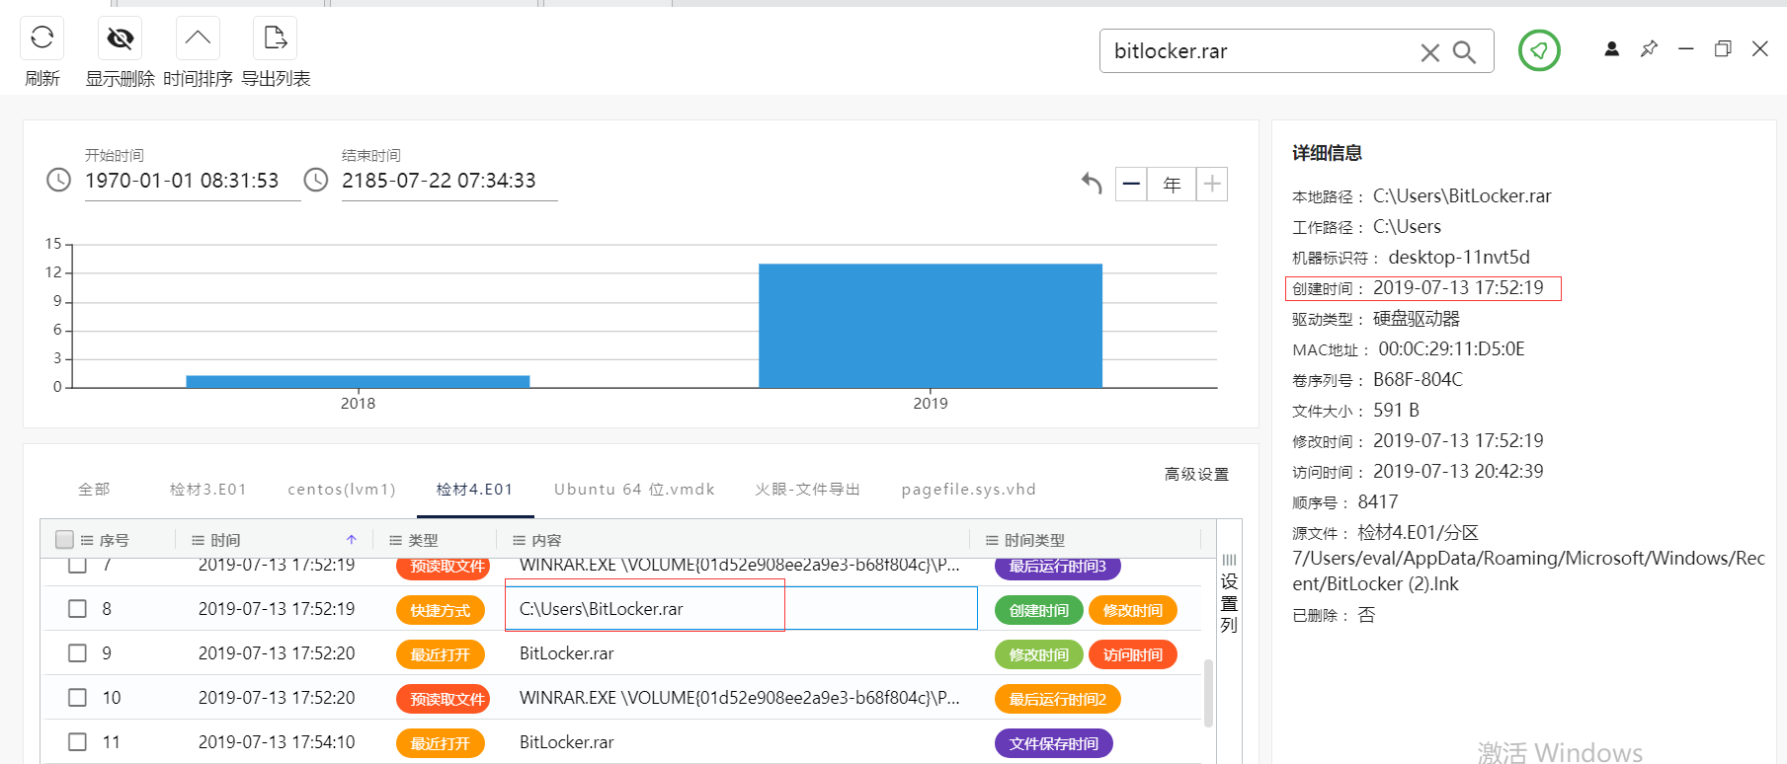Click the 最后运行时间2 tag in row 10
Image resolution: width=1787 pixels, height=764 pixels.
point(1058,699)
